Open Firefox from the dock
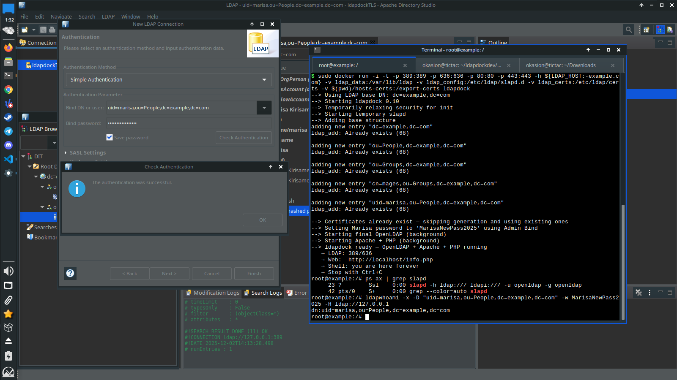 click(8, 48)
